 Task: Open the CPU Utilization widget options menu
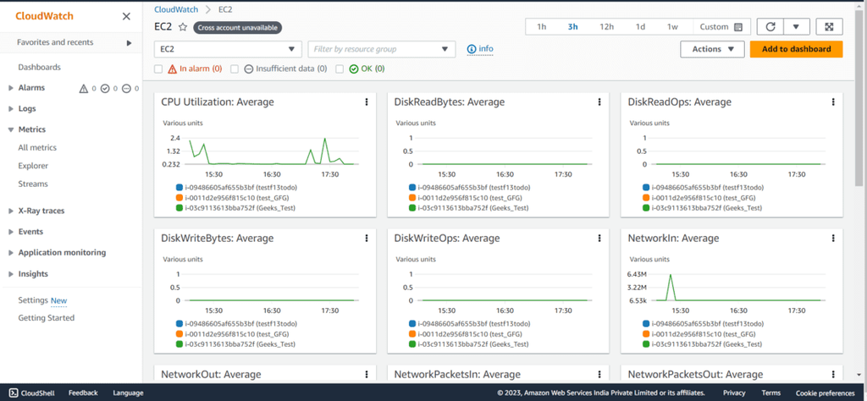pyautogui.click(x=366, y=102)
